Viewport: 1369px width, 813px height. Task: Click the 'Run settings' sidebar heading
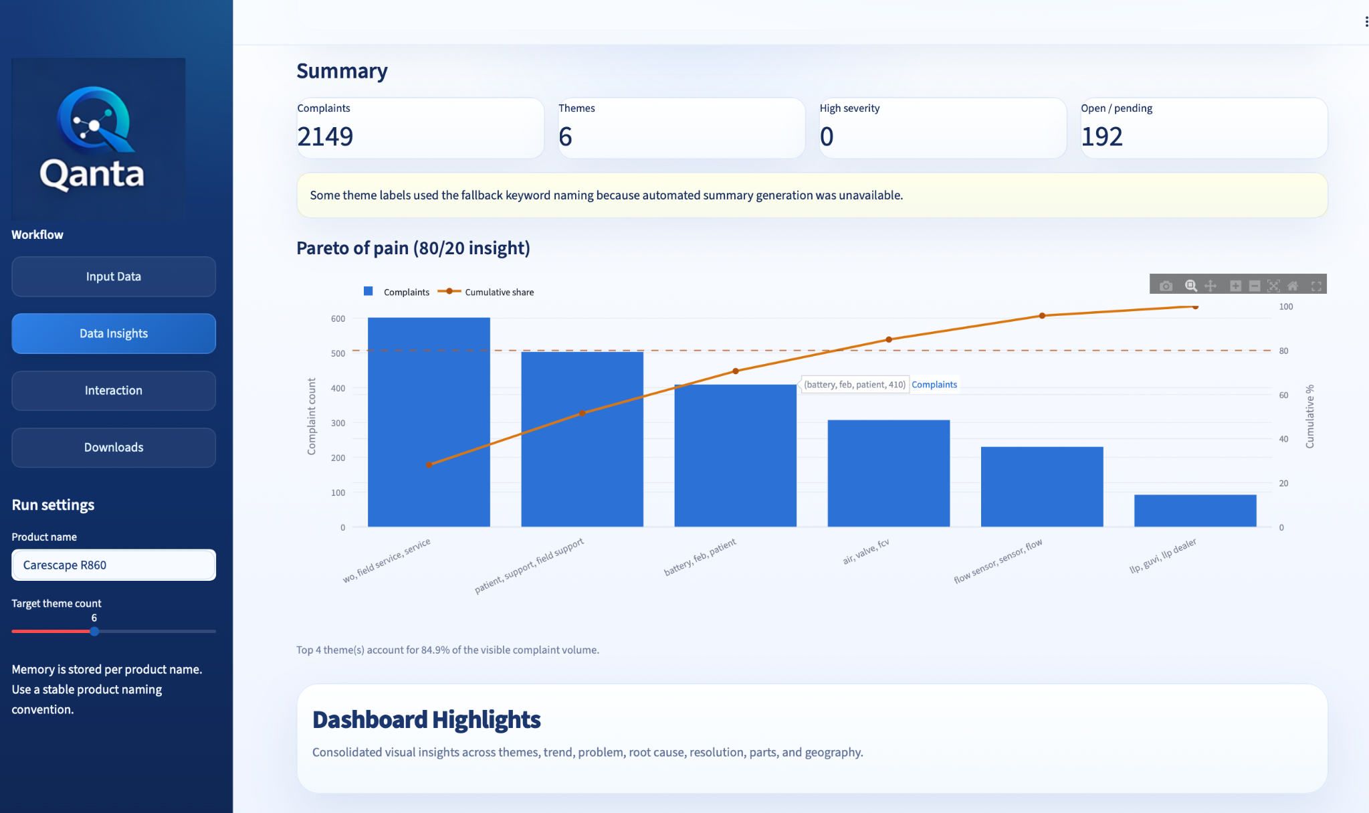pos(53,505)
